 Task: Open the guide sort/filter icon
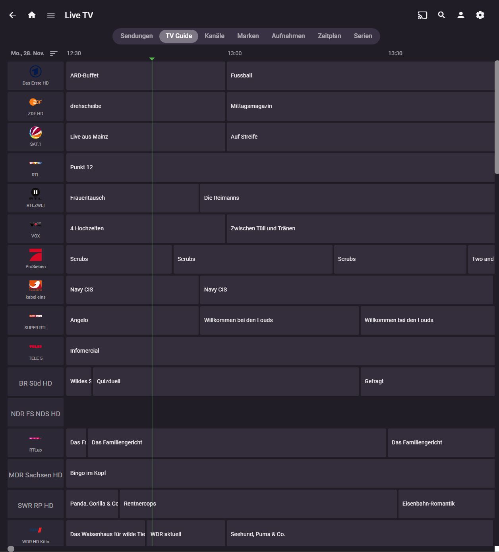pyautogui.click(x=54, y=53)
